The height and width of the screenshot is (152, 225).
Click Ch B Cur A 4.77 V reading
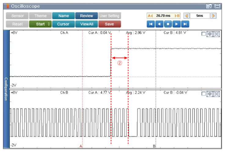tap(99, 93)
